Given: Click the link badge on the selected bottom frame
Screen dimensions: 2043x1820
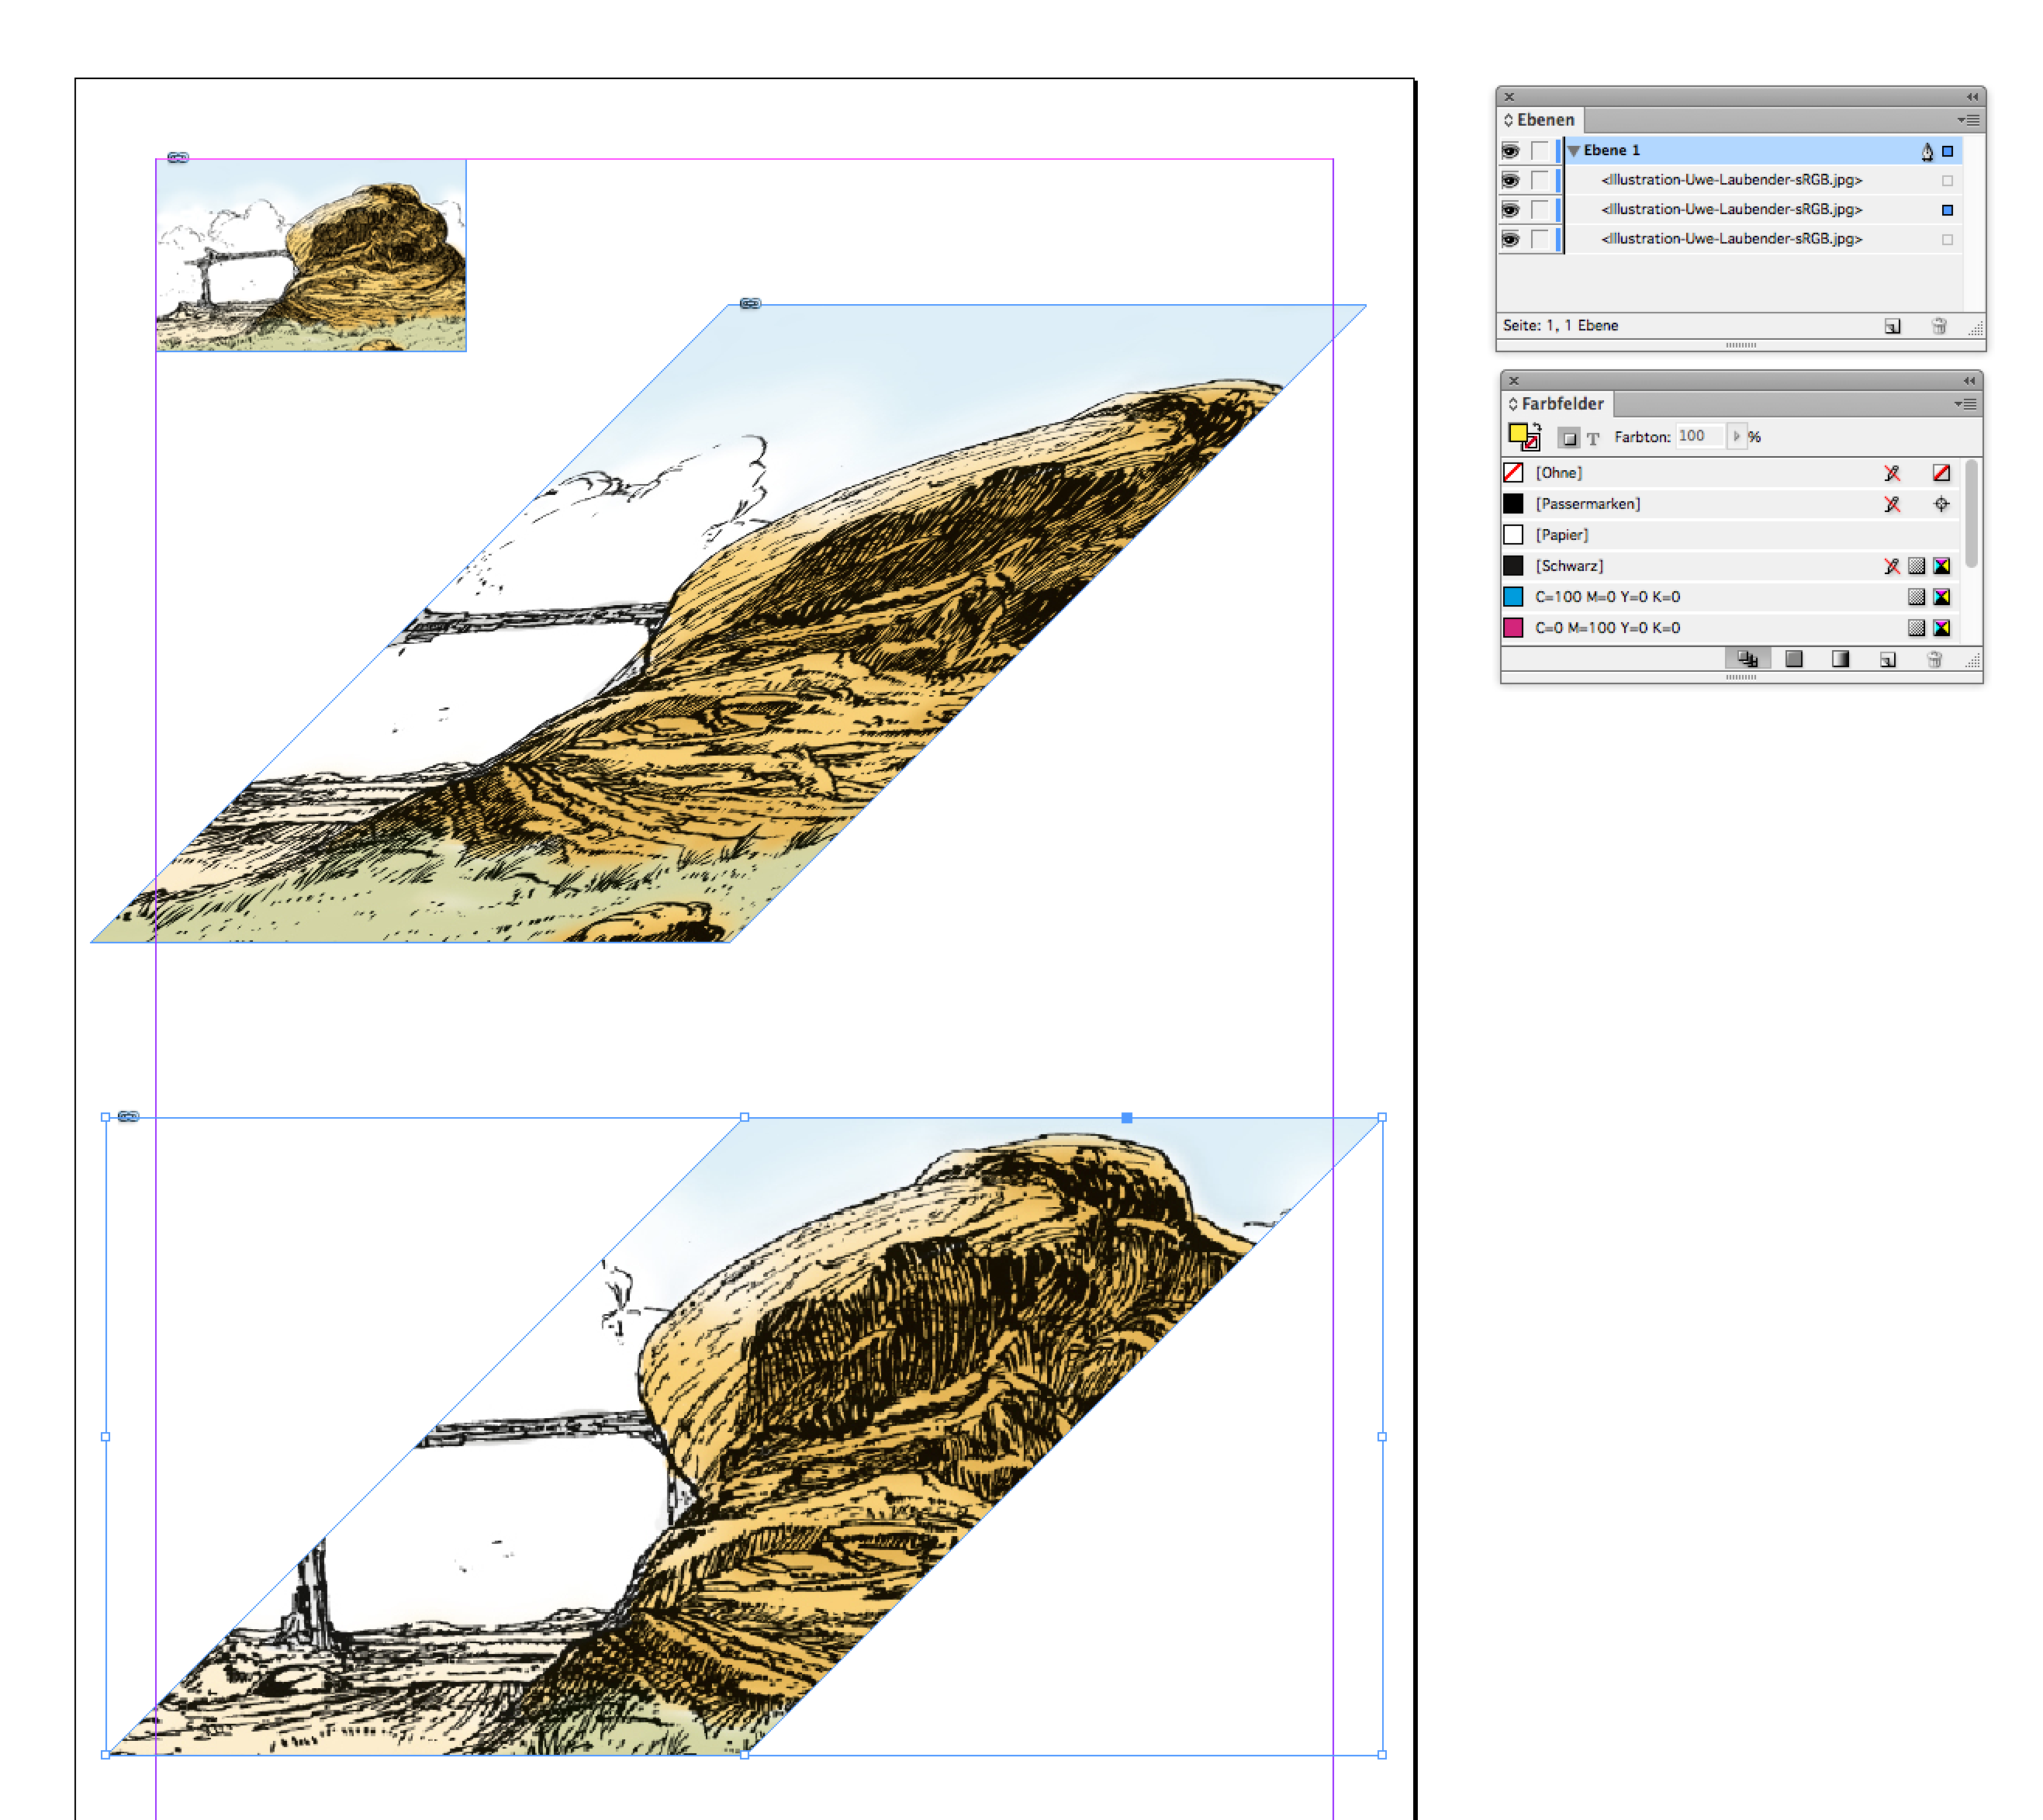Looking at the screenshot, I should [x=129, y=1116].
